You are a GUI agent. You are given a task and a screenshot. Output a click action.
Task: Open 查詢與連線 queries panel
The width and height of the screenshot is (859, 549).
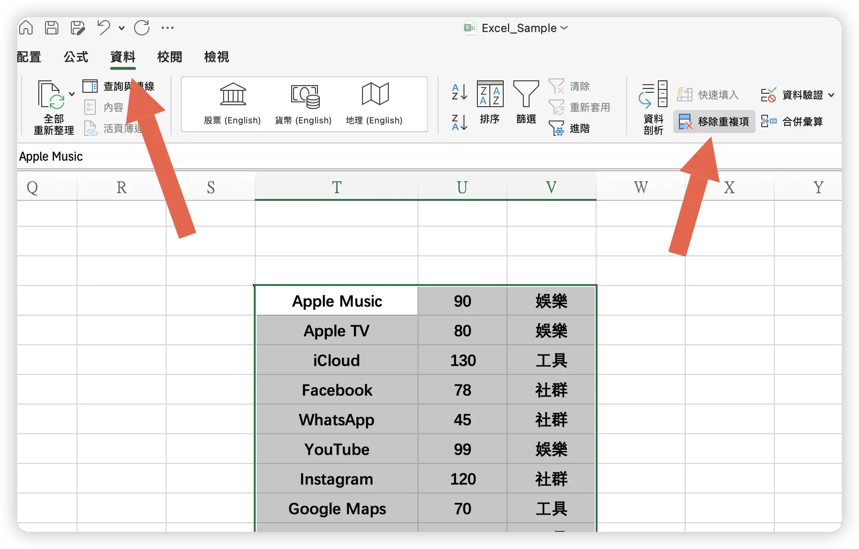pyautogui.click(x=118, y=86)
